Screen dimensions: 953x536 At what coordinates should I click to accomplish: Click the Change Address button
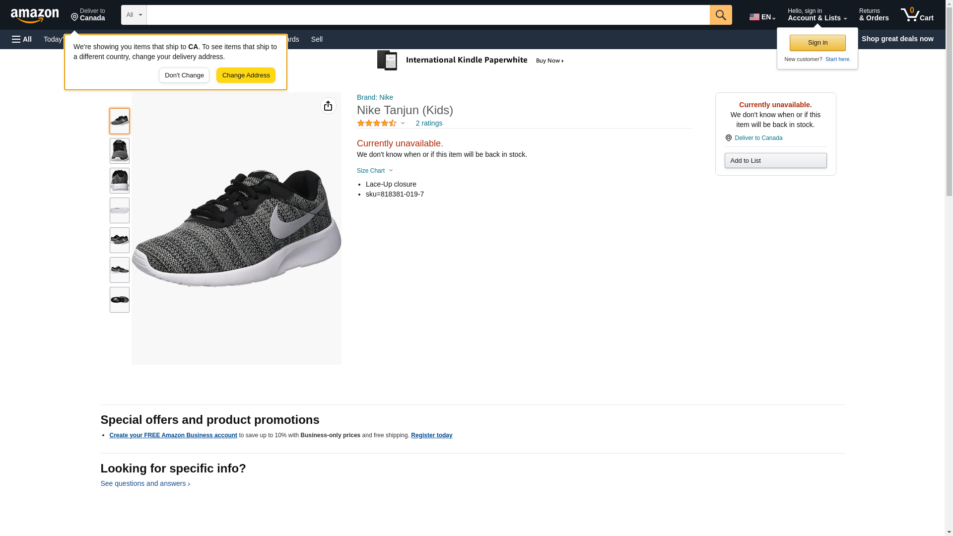[x=246, y=75]
